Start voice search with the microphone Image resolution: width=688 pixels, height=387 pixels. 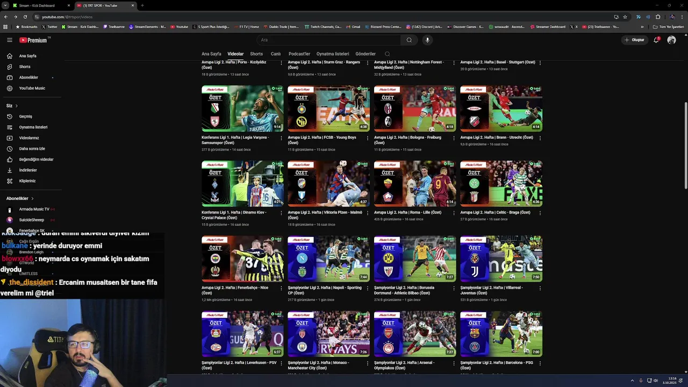(427, 40)
